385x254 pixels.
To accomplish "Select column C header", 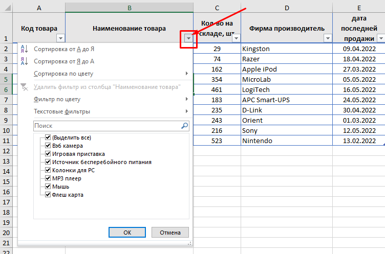I will click(x=217, y=8).
